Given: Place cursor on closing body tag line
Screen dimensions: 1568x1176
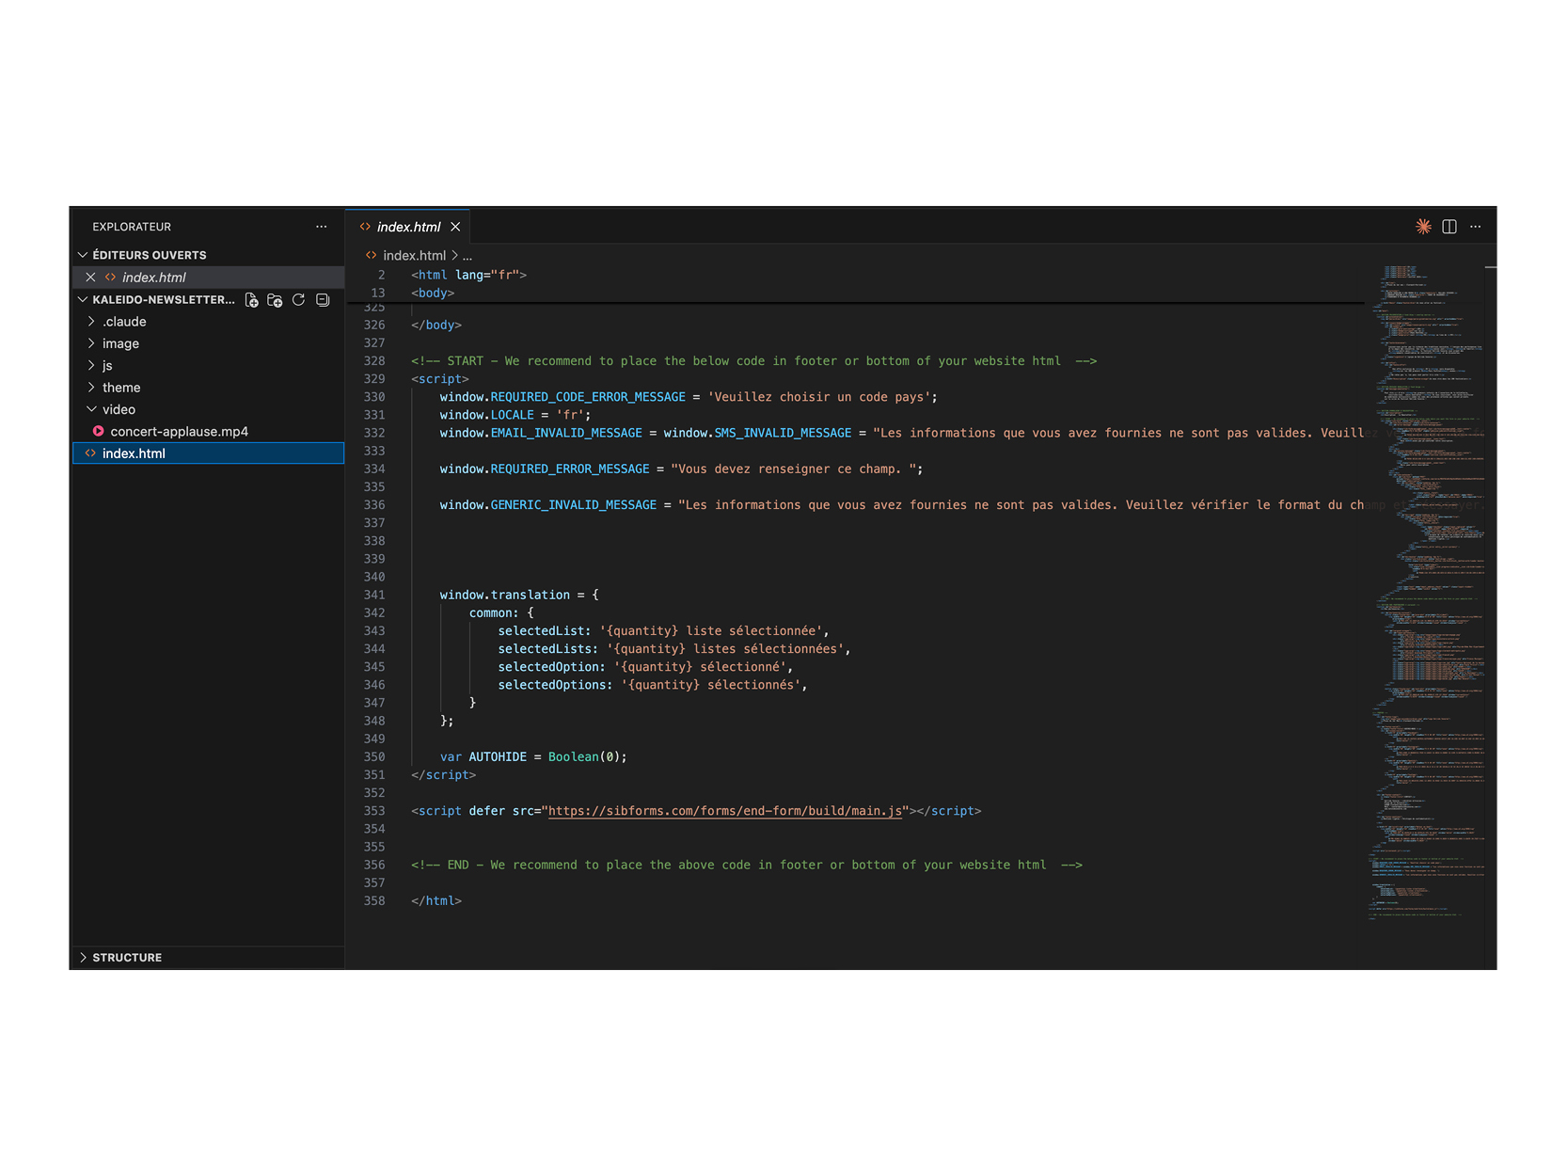Looking at the screenshot, I should (x=436, y=326).
